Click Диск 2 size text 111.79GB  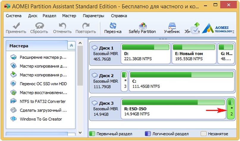(102, 87)
